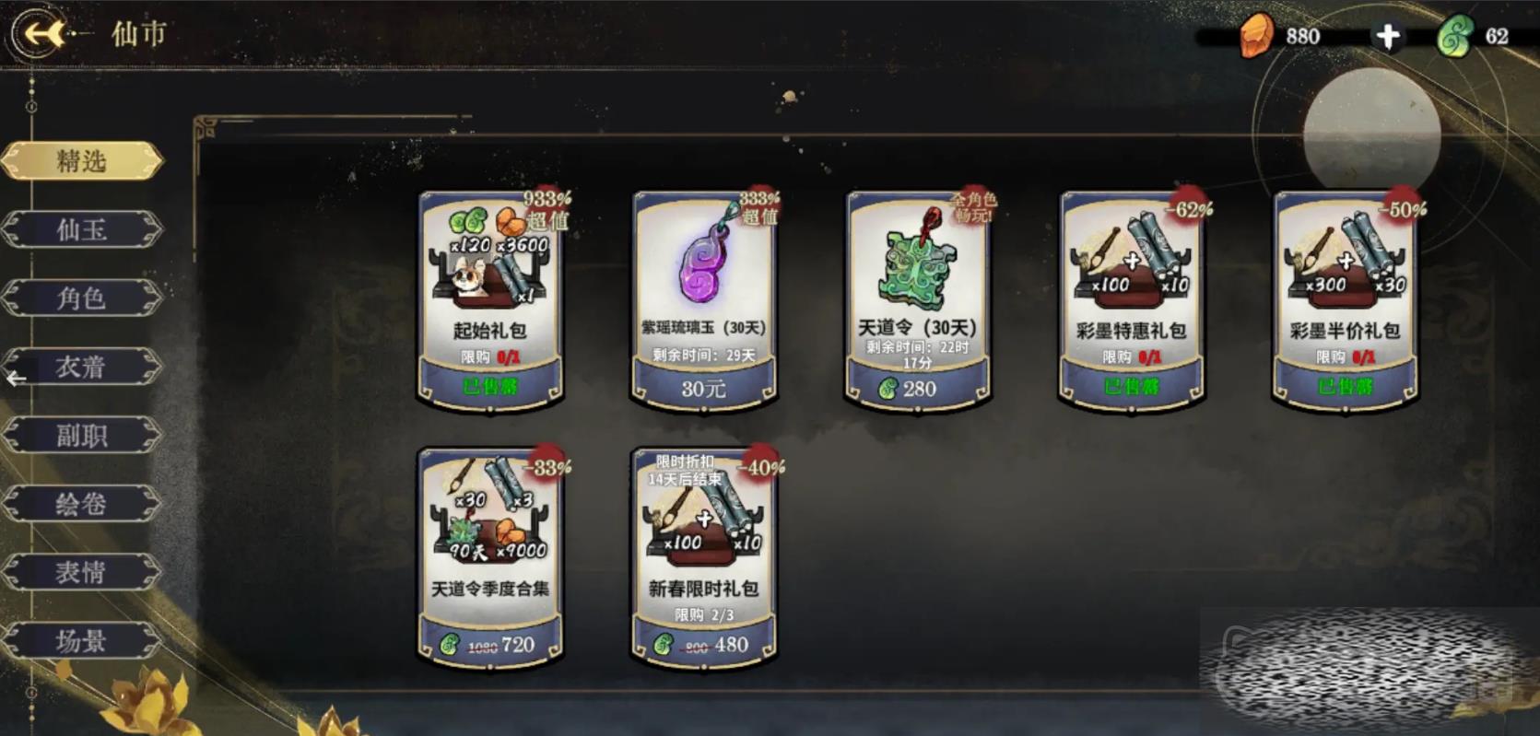
Task: Open the 副职 category tab
Action: [x=82, y=435]
